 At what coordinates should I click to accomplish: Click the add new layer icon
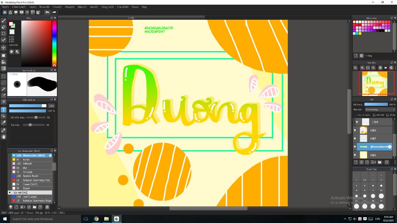coord(356,162)
